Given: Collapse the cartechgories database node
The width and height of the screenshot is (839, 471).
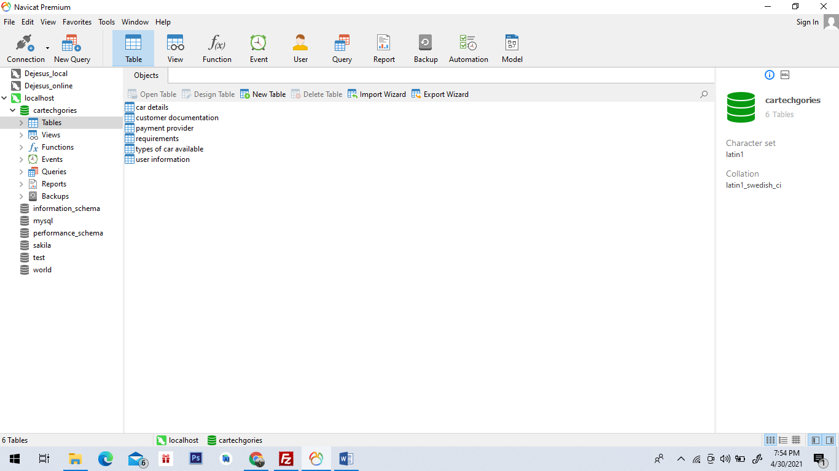Looking at the screenshot, I should click(13, 110).
